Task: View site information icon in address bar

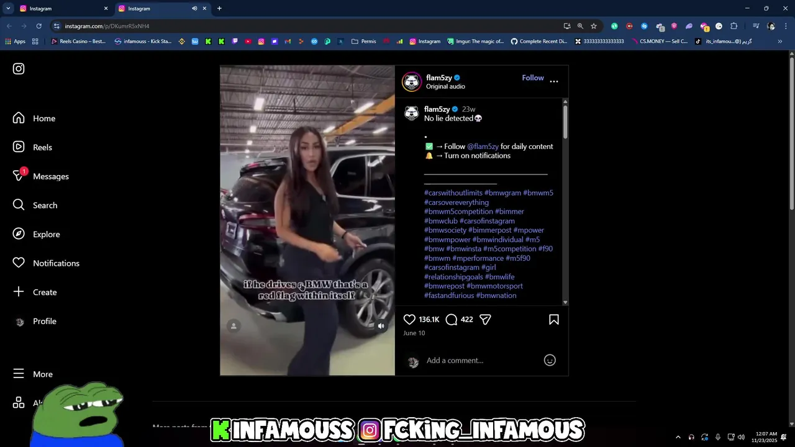Action: coord(57,26)
